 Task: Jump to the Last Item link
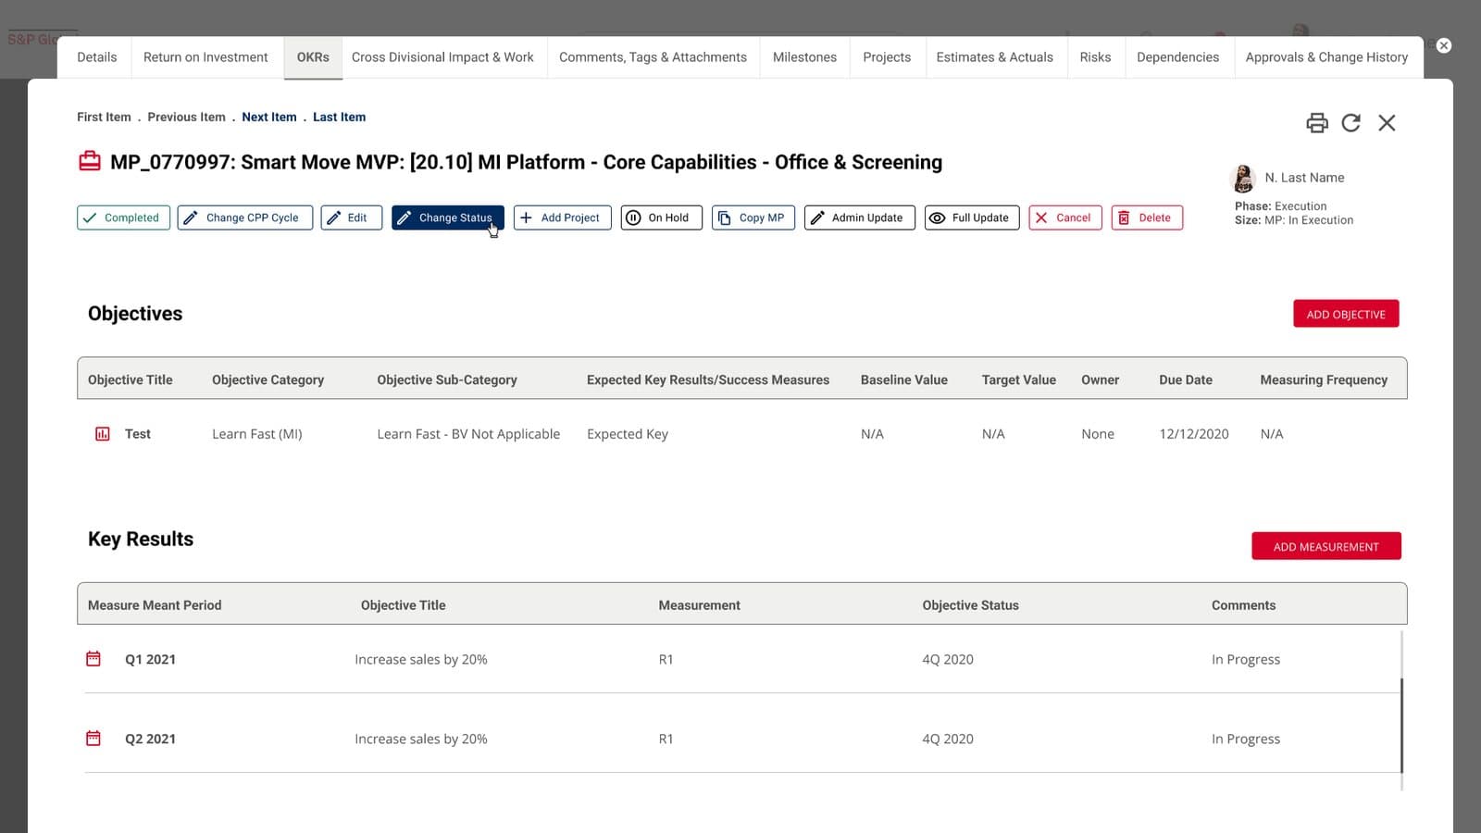(x=339, y=117)
